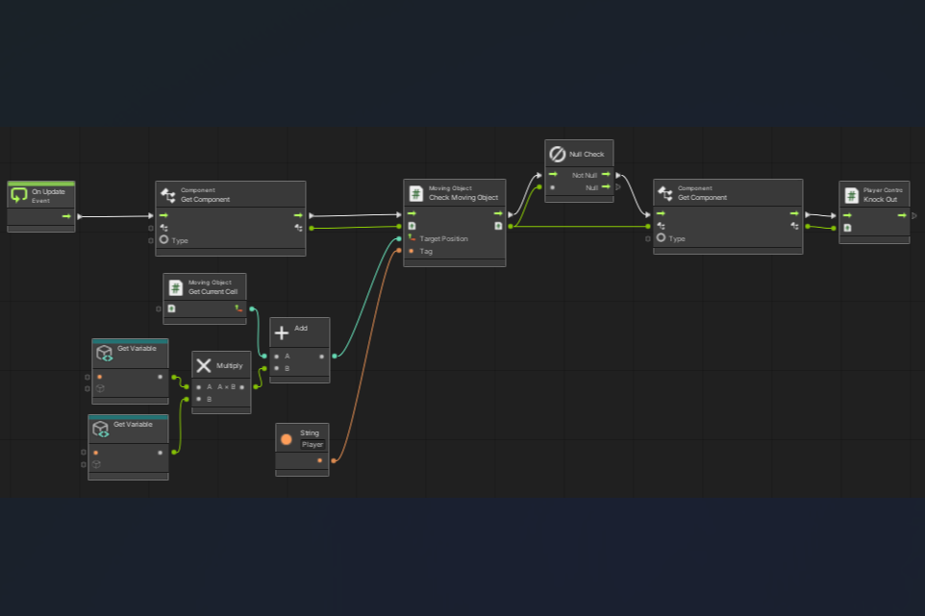Click component icon of Get Component feeding Knock Out

(x=665, y=193)
